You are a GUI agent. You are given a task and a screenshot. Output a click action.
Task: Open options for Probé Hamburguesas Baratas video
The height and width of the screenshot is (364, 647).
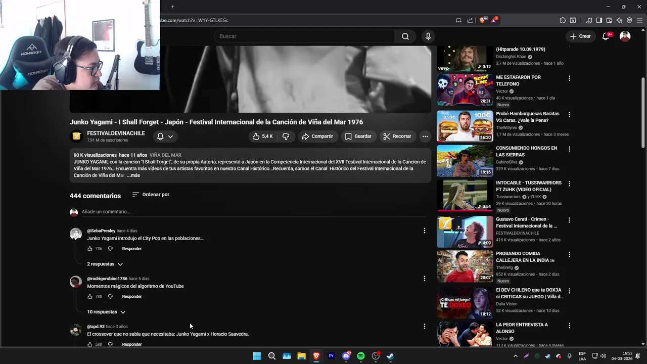[x=570, y=115]
